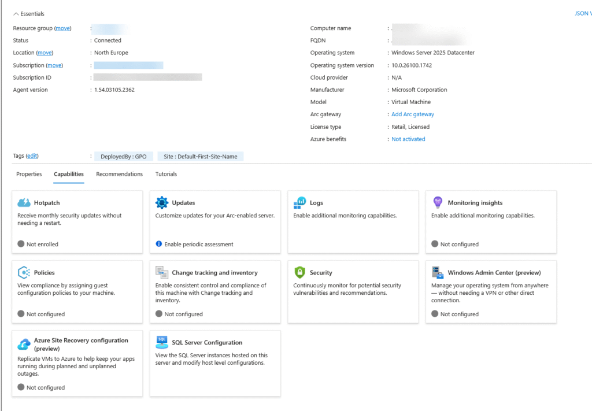
Task: Click the Security shield lock icon
Action: [300, 272]
